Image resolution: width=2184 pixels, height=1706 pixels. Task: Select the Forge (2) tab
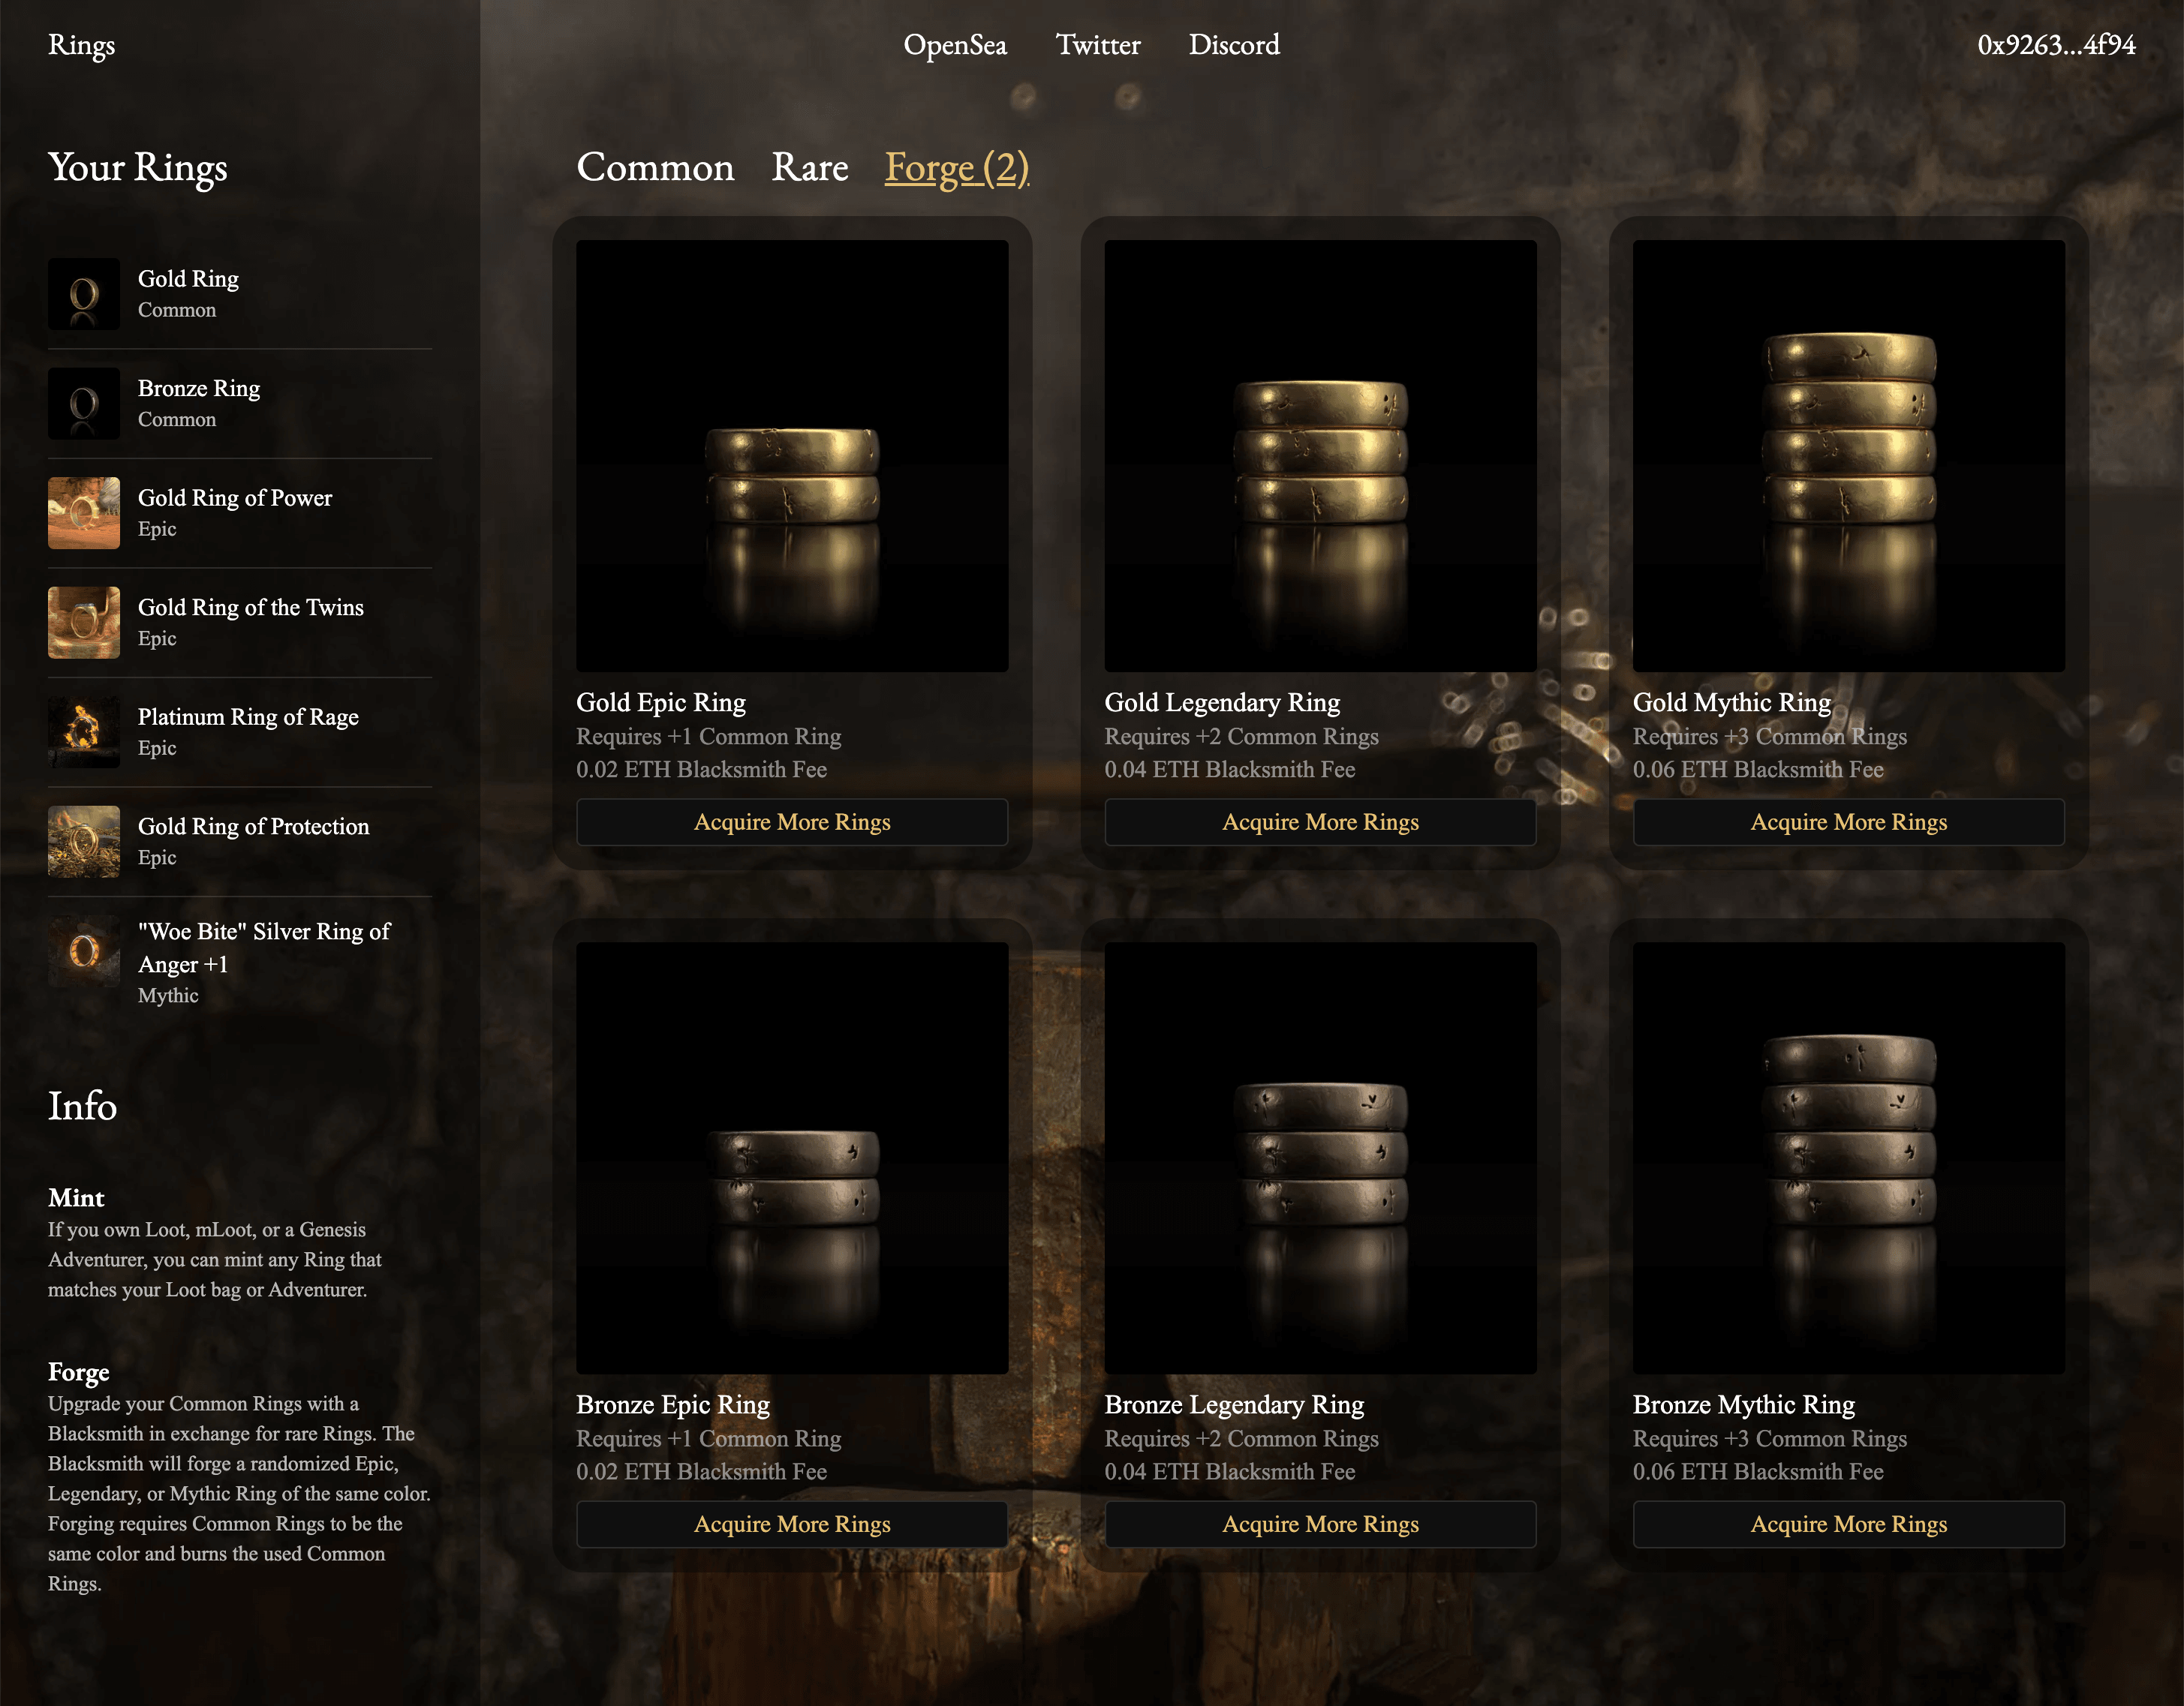point(957,168)
